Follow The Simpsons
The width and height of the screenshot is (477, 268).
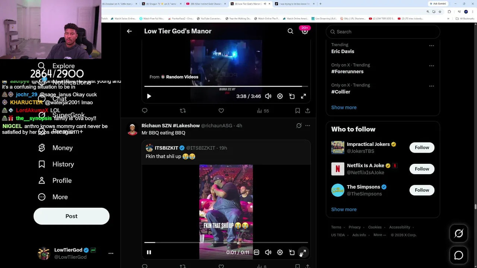(422, 190)
